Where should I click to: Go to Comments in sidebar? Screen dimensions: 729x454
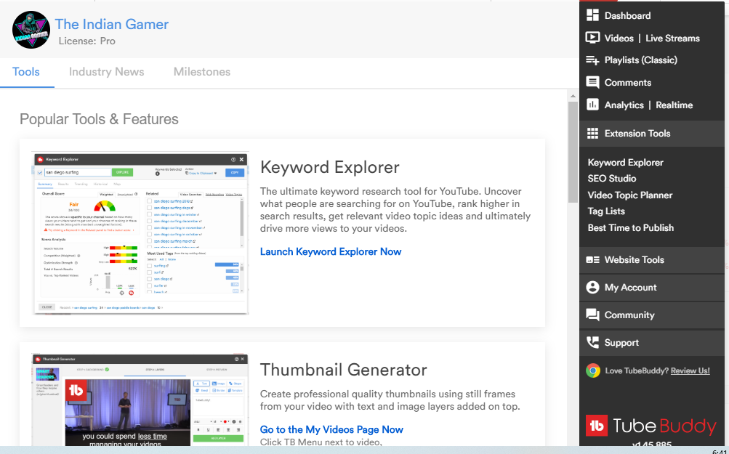pyautogui.click(x=628, y=82)
